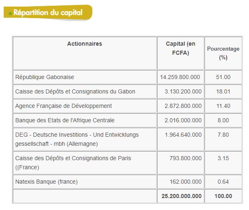
Task: Select the 14.259.800.000 capital value
Action: coord(180,77)
